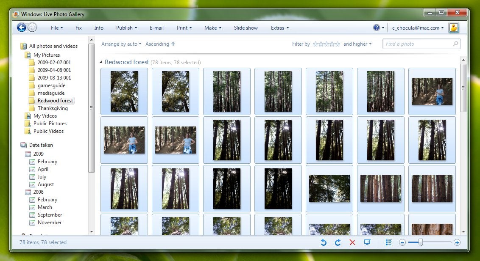The width and height of the screenshot is (480, 261).
Task: Open the Print menu
Action: (184, 28)
